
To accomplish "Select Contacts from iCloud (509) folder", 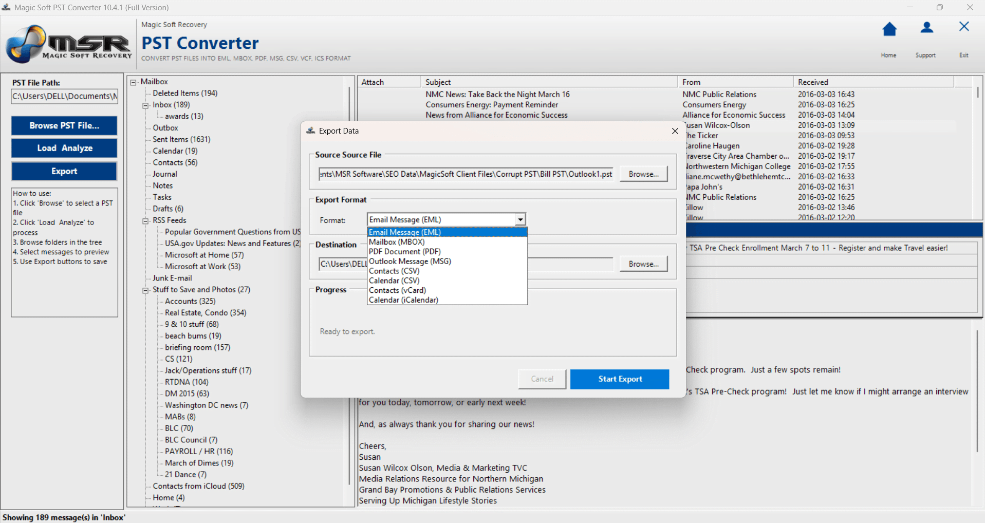I will (x=198, y=486).
